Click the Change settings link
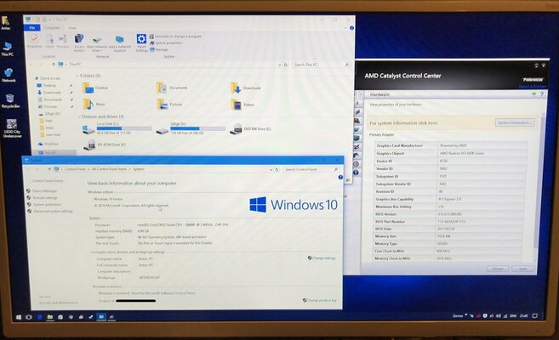The width and height of the screenshot is (559, 340). pyautogui.click(x=323, y=258)
